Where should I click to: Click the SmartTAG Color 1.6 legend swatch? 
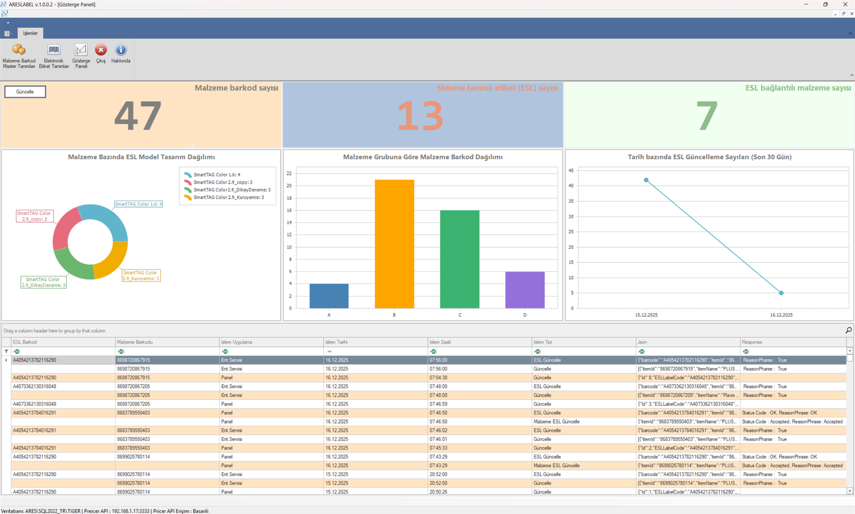pyautogui.click(x=188, y=175)
